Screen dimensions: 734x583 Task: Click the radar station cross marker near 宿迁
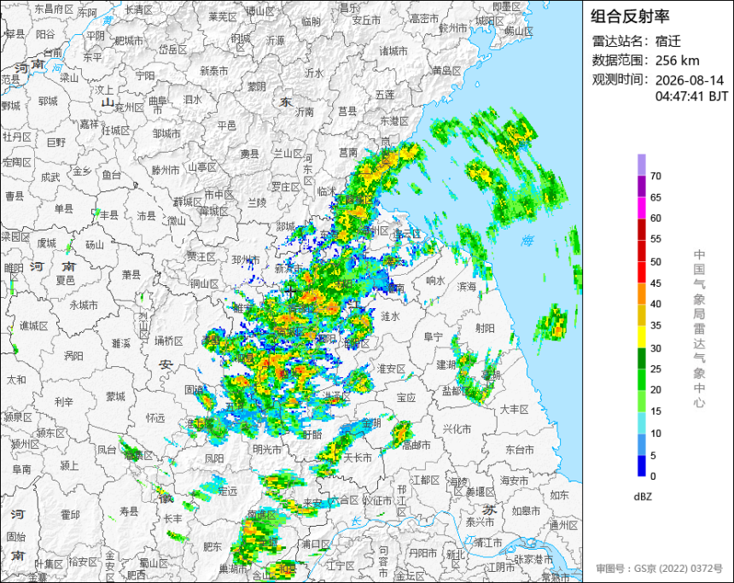tap(291, 292)
